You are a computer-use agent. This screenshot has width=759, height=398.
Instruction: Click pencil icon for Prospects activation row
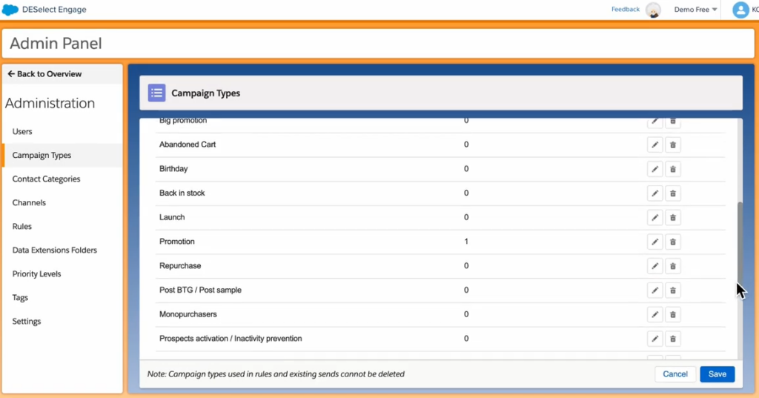(655, 339)
